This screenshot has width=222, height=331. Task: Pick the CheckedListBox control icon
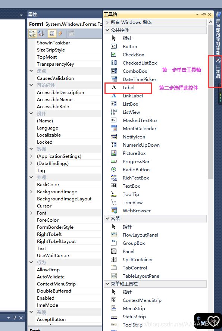(113, 63)
